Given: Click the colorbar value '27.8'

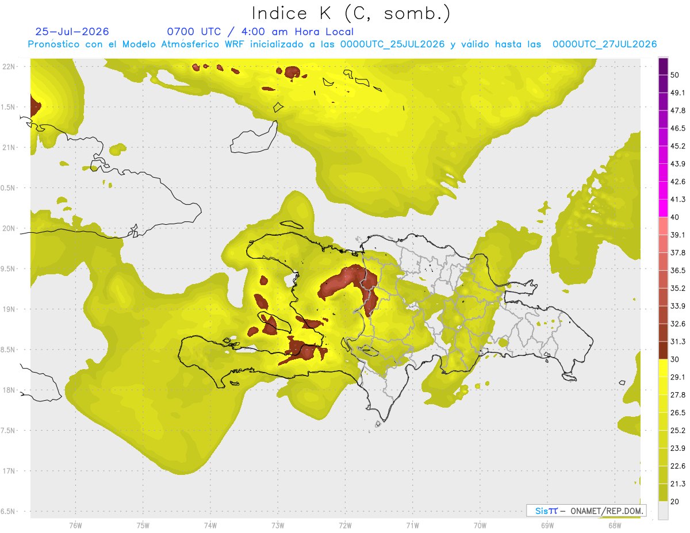Looking at the screenshot, I should [x=678, y=394].
